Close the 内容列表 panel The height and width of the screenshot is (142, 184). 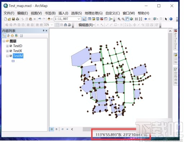point(46,31)
